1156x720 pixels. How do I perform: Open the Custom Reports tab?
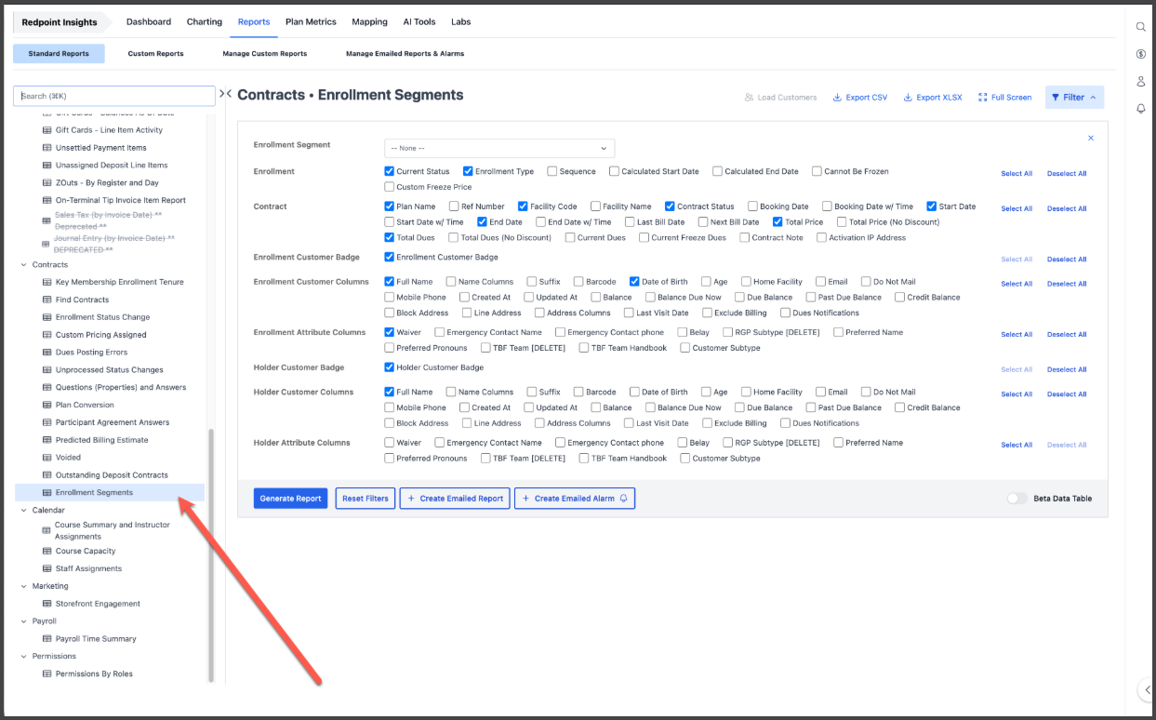coord(155,54)
